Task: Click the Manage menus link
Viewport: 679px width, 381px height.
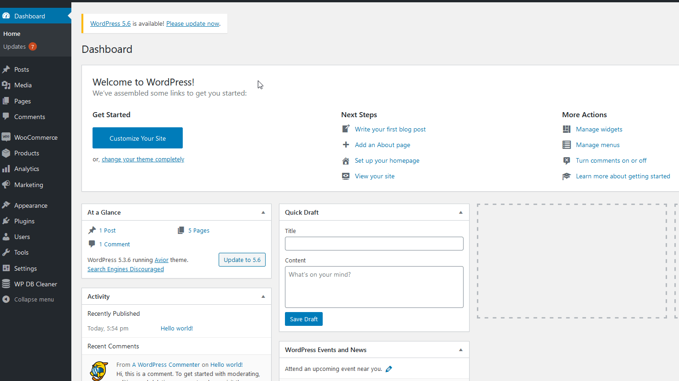Action: pyautogui.click(x=598, y=145)
